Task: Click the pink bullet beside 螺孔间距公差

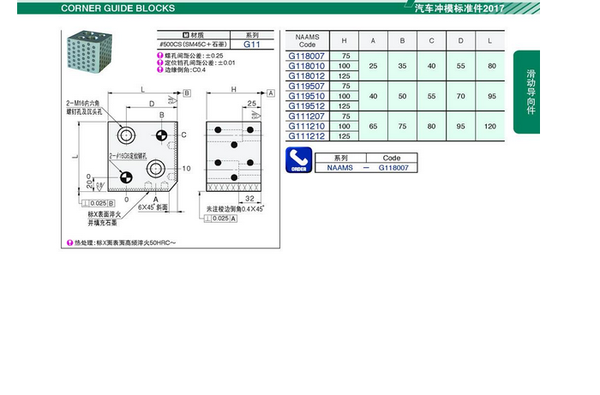Action: coord(159,56)
